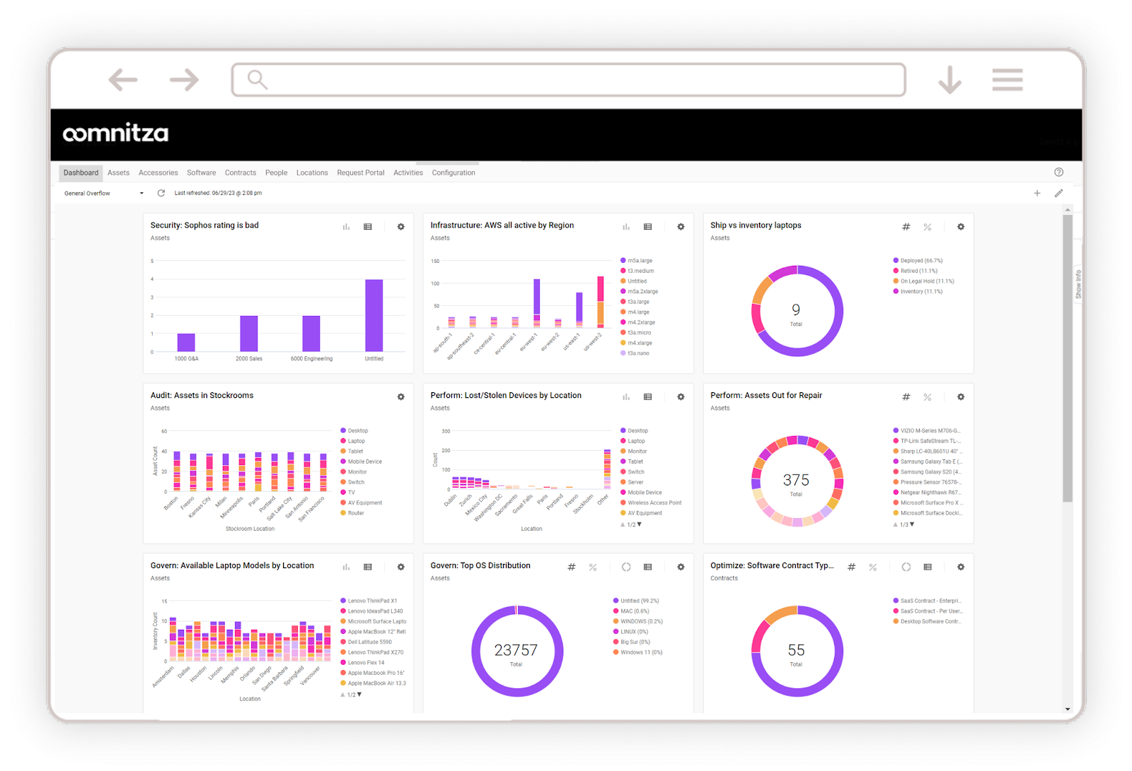The image size is (1132, 771).
Task: Click the Omnitza logo
Action: pos(115,134)
